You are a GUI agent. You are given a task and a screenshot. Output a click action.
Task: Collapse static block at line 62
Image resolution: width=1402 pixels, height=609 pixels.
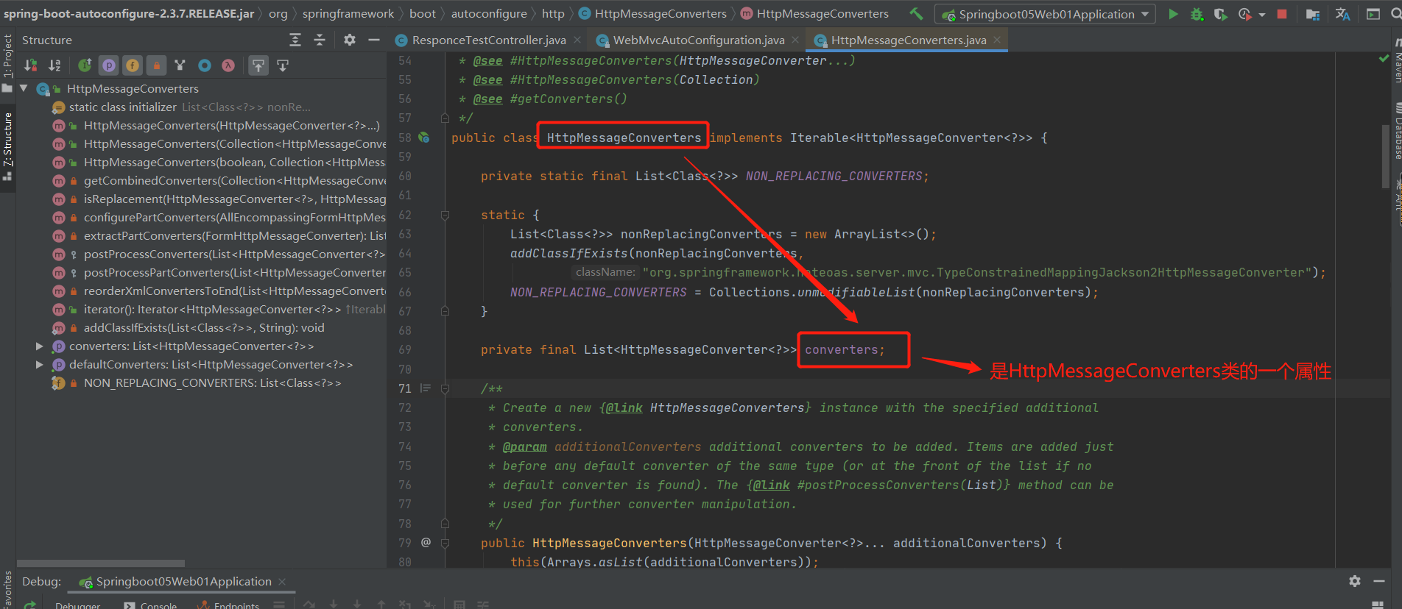(x=445, y=215)
